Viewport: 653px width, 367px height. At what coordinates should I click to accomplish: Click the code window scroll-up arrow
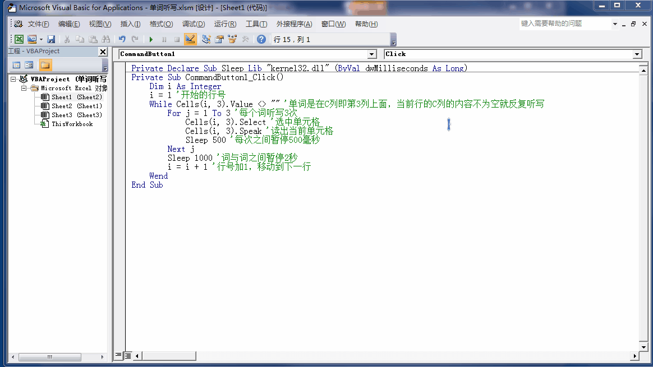point(643,71)
